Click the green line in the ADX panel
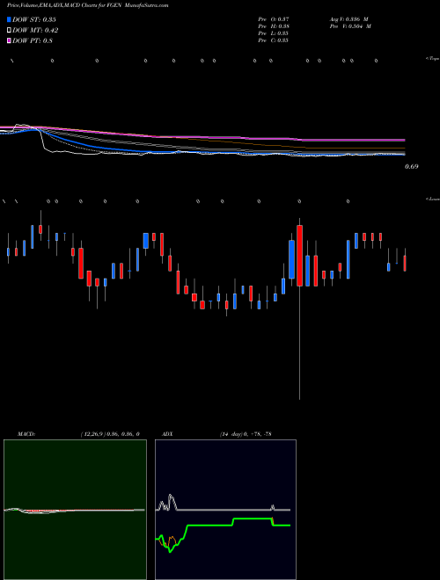 [x=209, y=526]
